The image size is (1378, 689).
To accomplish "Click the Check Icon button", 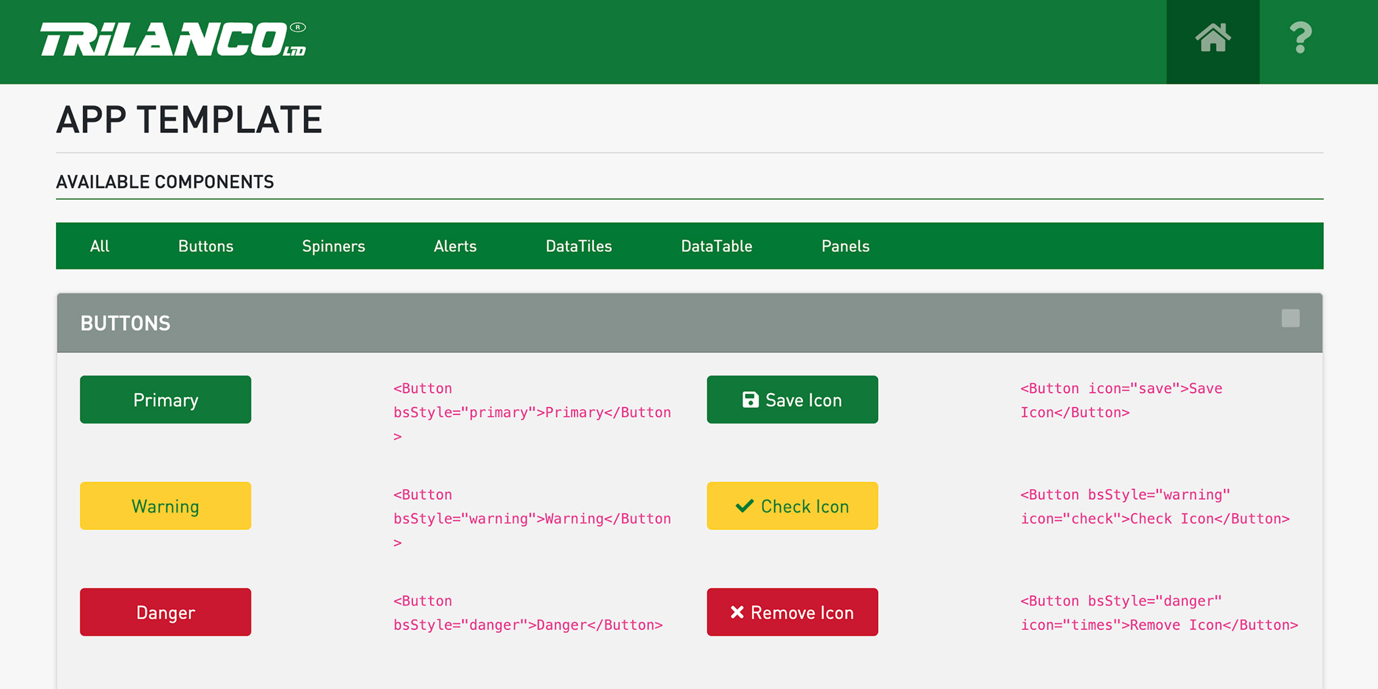I will (x=792, y=505).
